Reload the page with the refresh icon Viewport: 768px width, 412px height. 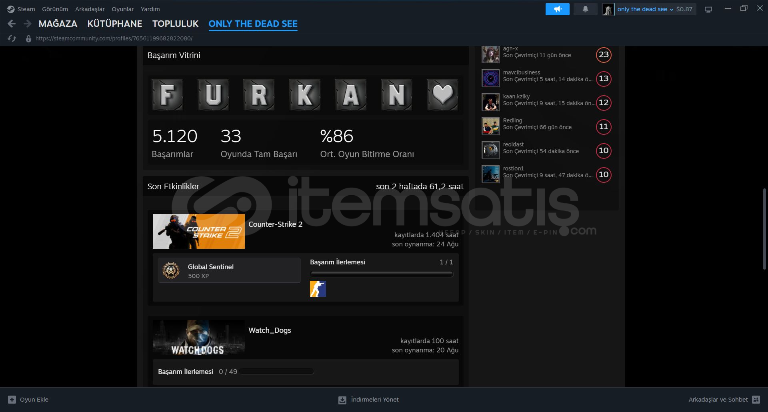coord(12,38)
